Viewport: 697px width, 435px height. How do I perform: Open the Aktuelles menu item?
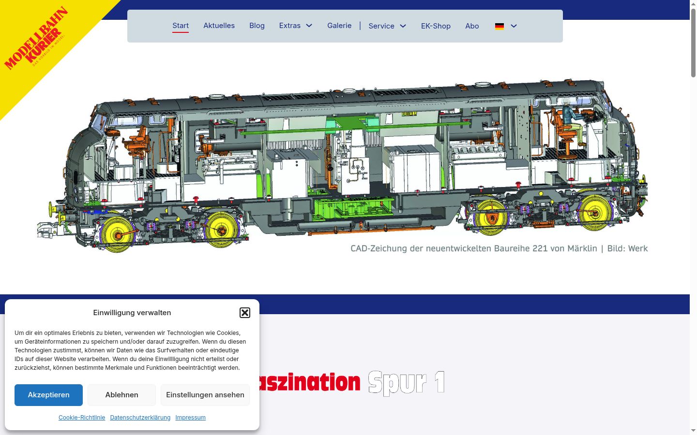(219, 26)
